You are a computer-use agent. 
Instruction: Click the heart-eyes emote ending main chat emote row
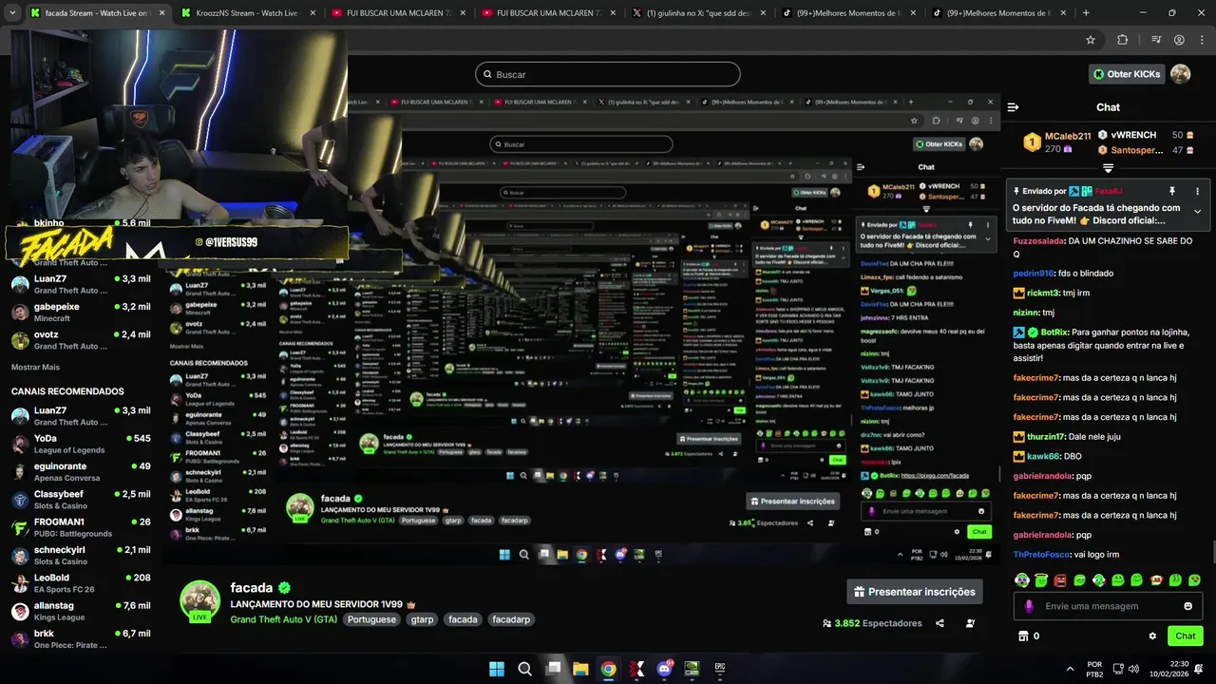click(1194, 579)
